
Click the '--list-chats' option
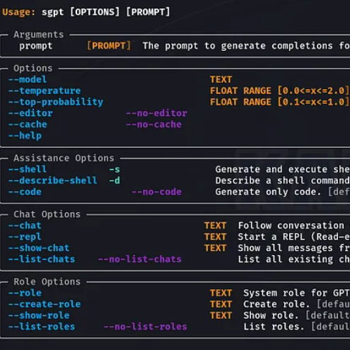(42, 259)
